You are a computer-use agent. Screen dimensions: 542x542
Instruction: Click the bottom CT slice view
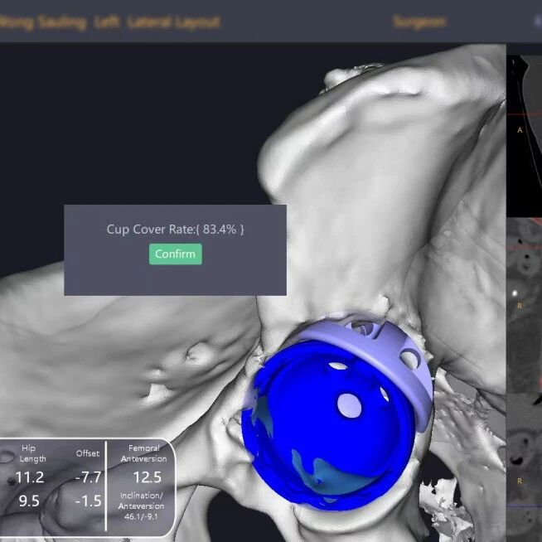(x=524, y=467)
